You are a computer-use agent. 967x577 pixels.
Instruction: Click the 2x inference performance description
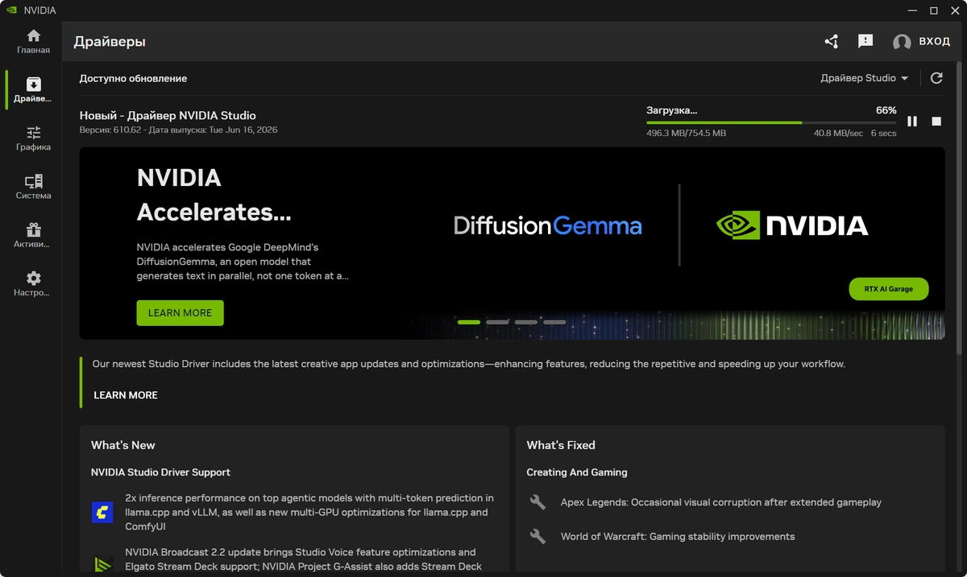[309, 513]
